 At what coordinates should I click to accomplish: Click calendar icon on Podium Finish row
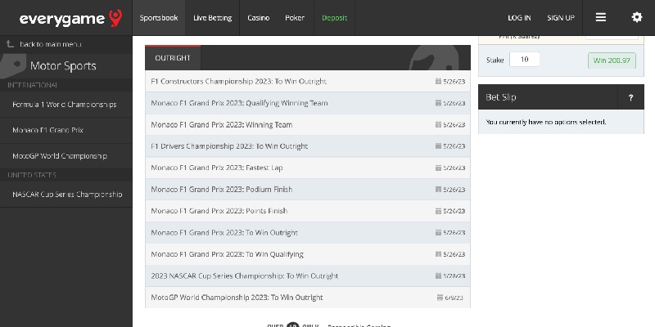[x=438, y=190]
